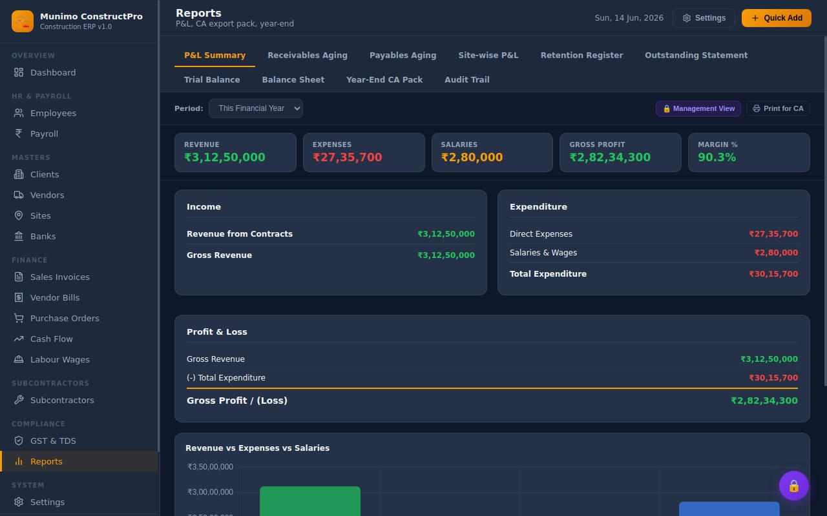The image size is (827, 516).
Task: Click the Vendors truck icon
Action: point(19,195)
